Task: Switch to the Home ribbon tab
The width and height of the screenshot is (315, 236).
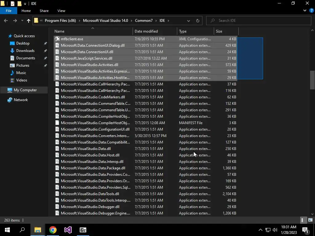Action: tap(26, 11)
